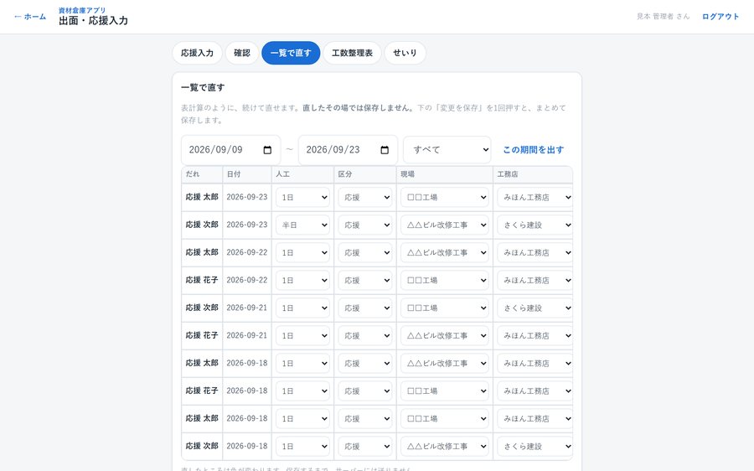Viewport: 754px width, 471px height.
Task: Click the 人工 column header
Action: [302, 174]
